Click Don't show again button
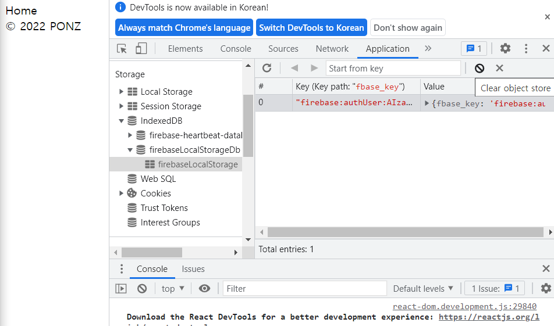This screenshot has height=326, width=554. coord(408,27)
